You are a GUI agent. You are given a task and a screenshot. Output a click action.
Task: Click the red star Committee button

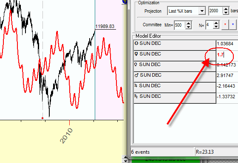(x=225, y=25)
